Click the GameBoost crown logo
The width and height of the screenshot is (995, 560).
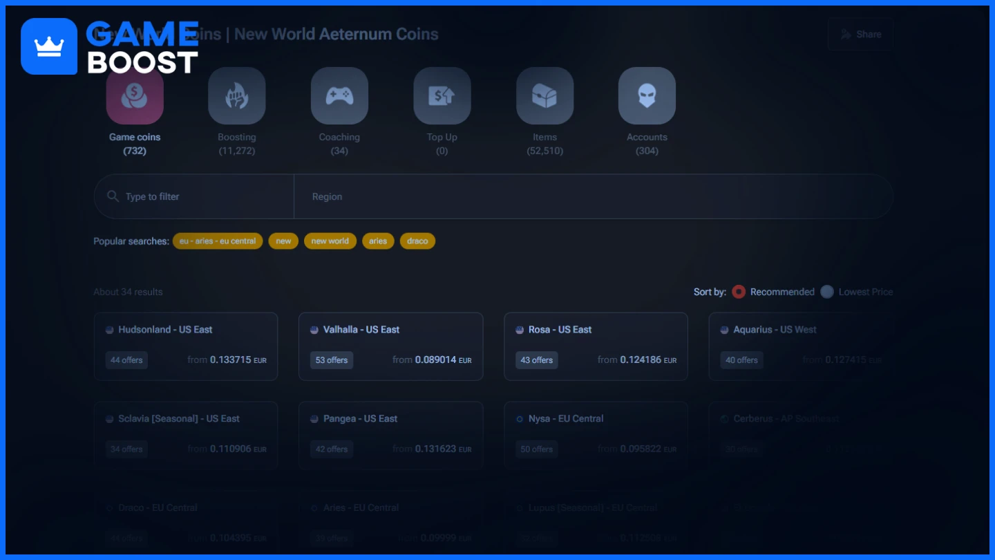click(x=49, y=46)
